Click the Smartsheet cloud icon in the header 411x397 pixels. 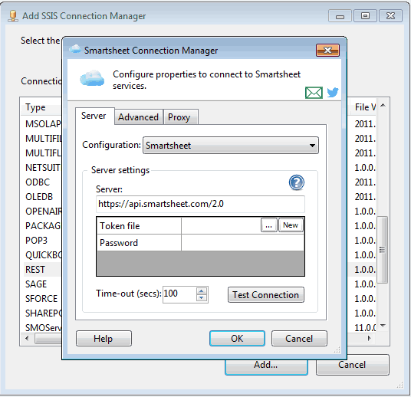click(x=92, y=78)
